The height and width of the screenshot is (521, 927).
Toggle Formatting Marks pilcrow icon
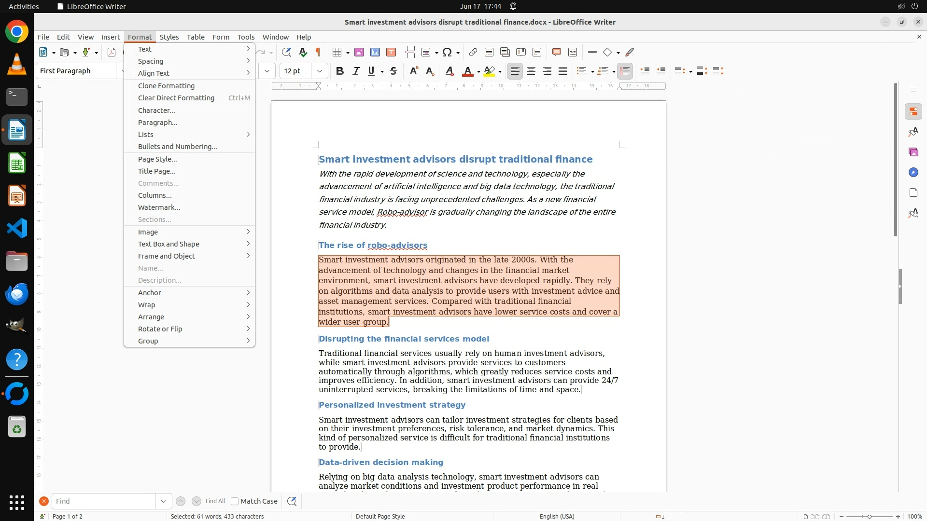(318, 52)
